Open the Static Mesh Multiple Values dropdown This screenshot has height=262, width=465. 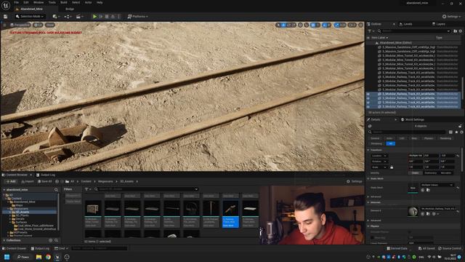pyautogui.click(x=437, y=185)
